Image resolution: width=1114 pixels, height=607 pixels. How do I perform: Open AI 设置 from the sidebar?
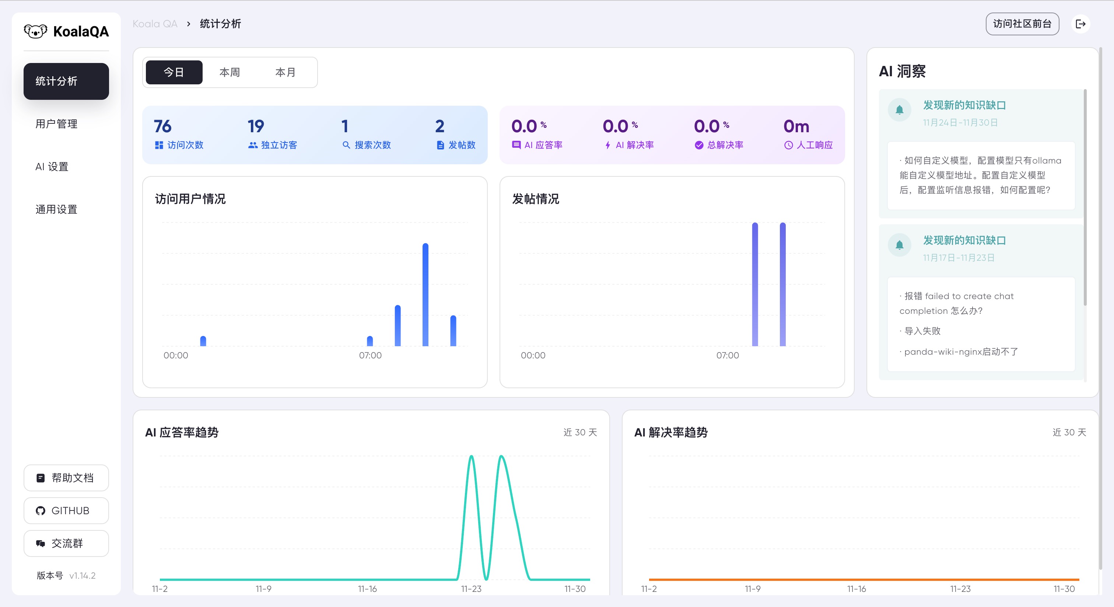pos(52,166)
